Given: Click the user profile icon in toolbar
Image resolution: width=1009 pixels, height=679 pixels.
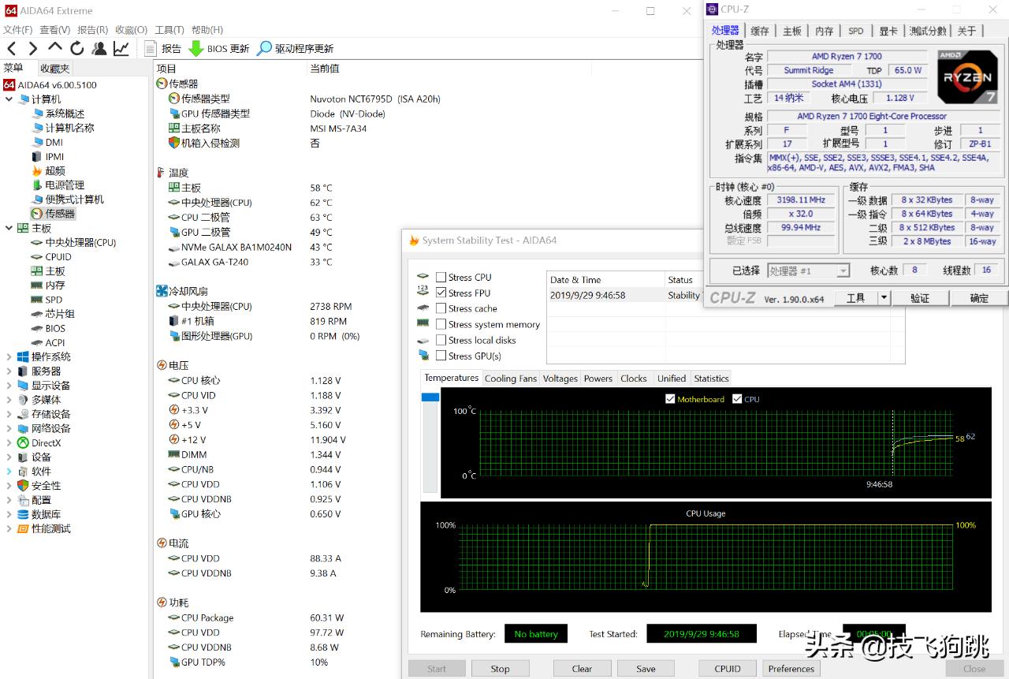Looking at the screenshot, I should pyautogui.click(x=99, y=49).
